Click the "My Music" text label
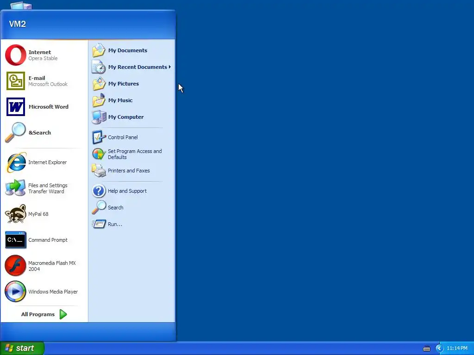 [120, 100]
